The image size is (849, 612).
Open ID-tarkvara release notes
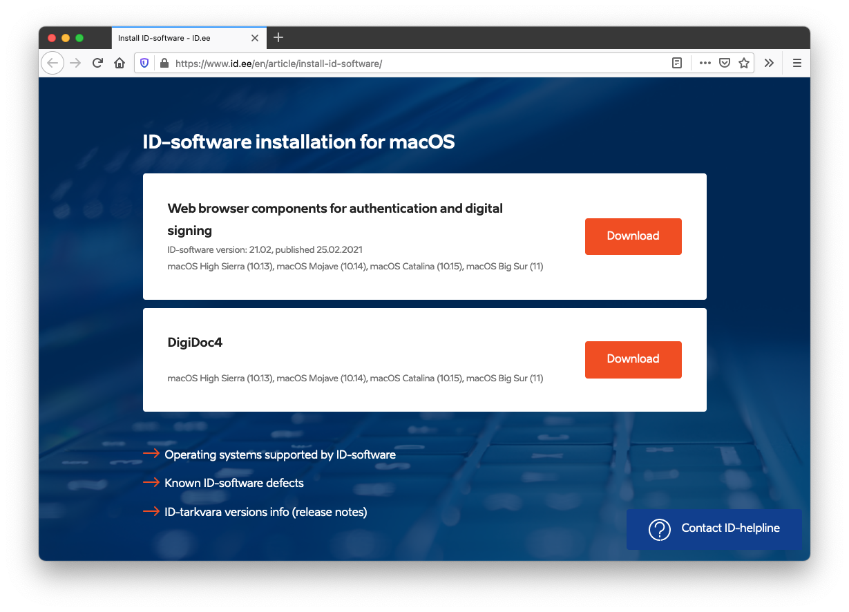click(x=265, y=512)
